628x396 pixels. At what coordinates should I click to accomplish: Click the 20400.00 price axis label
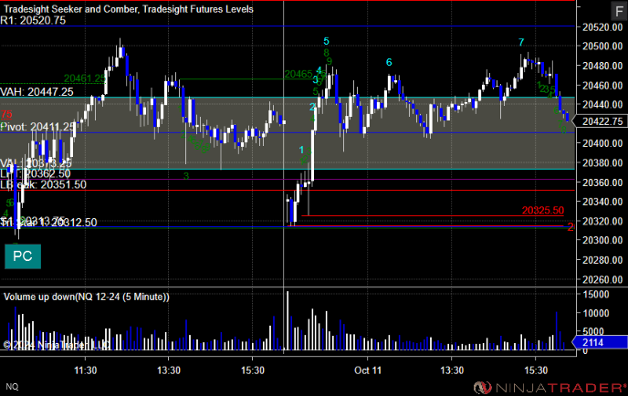click(x=602, y=144)
